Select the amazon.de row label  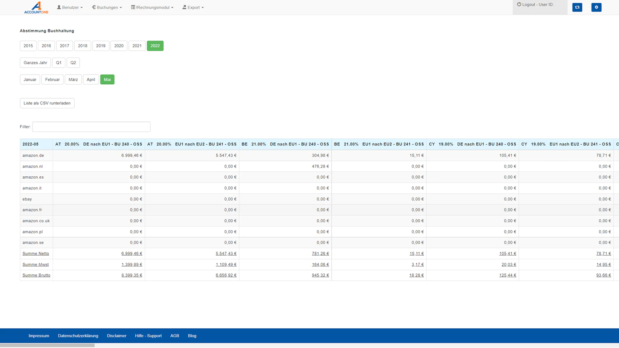[x=33, y=155]
